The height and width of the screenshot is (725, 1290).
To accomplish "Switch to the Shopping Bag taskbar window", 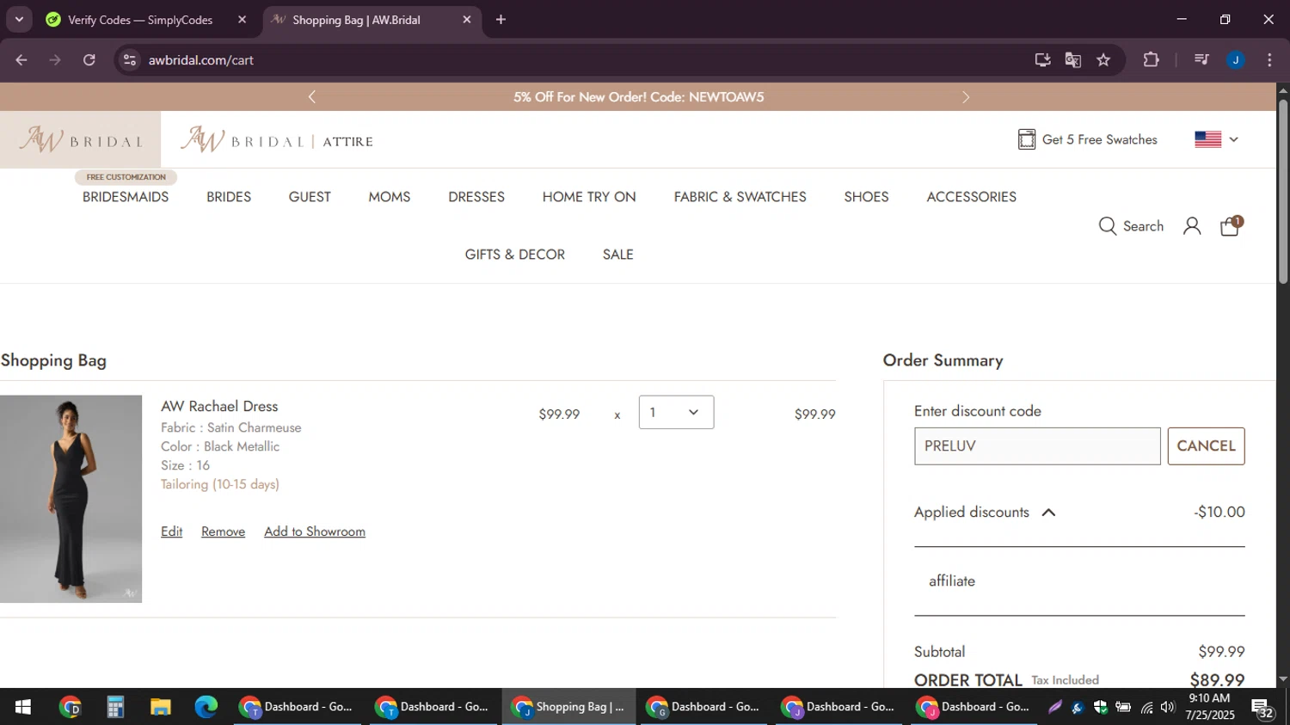I will click(569, 707).
